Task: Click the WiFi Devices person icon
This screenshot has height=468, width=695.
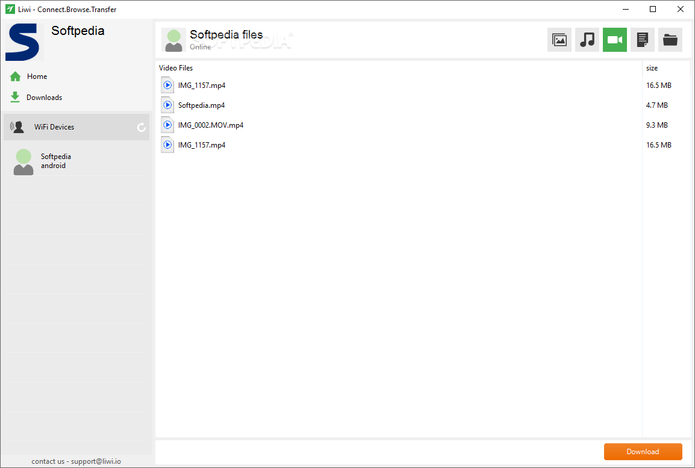Action: click(x=17, y=127)
